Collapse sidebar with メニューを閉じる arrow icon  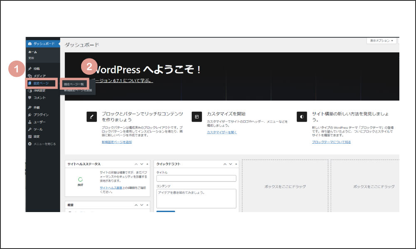click(30, 144)
